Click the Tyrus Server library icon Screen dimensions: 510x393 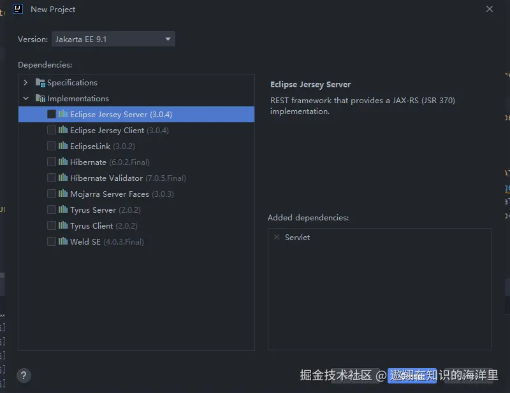(63, 210)
